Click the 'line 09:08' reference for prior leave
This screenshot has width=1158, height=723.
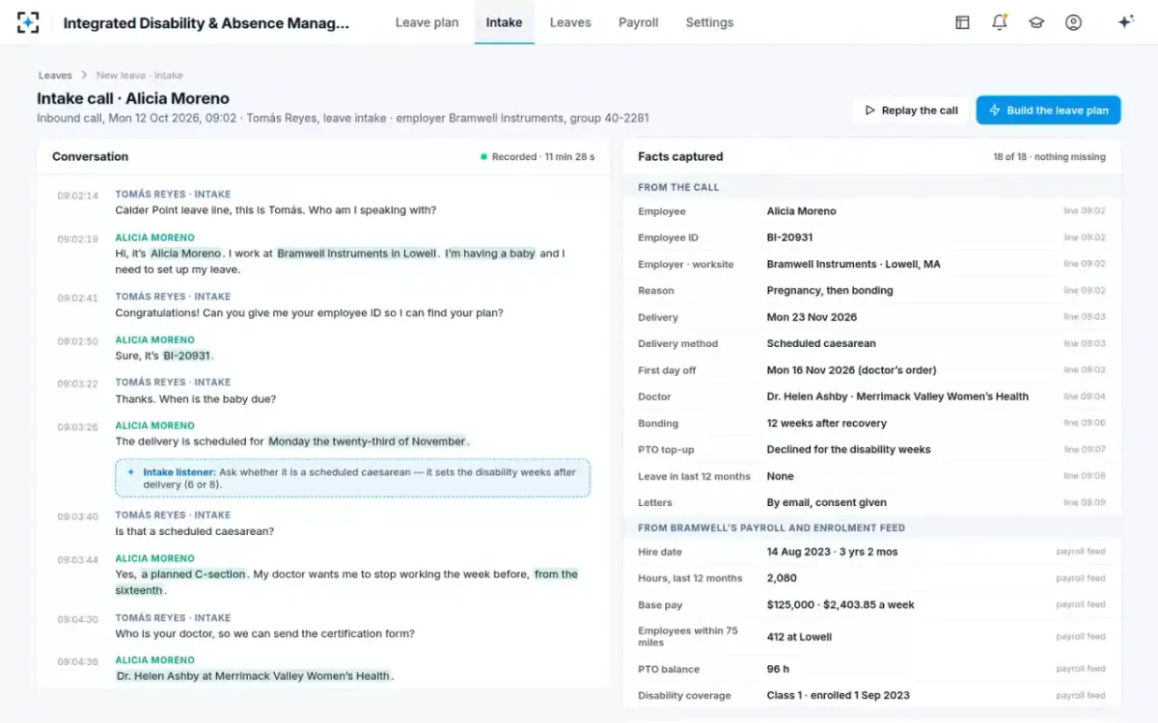[1085, 476]
